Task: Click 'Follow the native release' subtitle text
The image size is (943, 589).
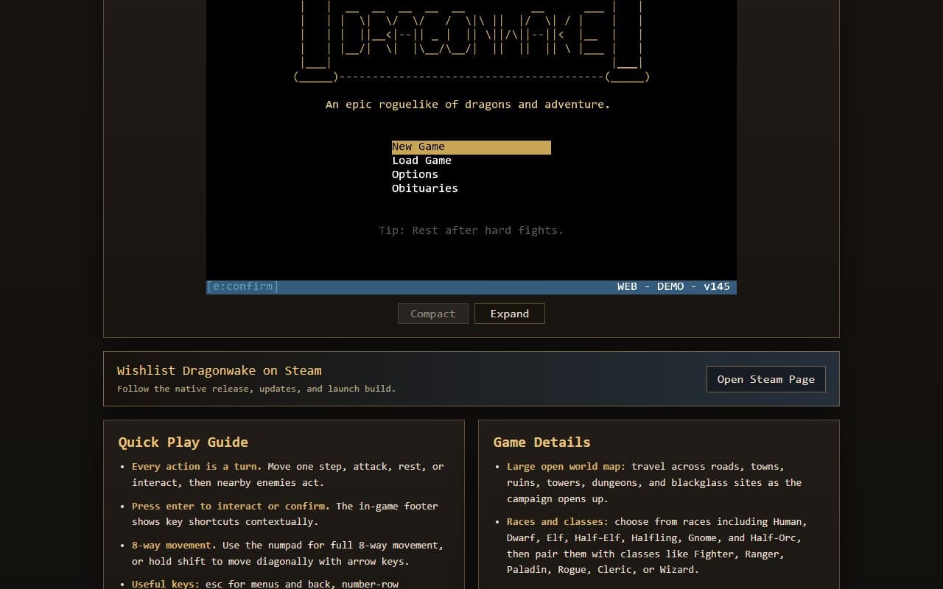Action: click(x=256, y=389)
